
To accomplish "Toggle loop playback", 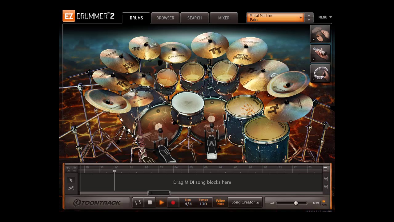I will (138, 203).
